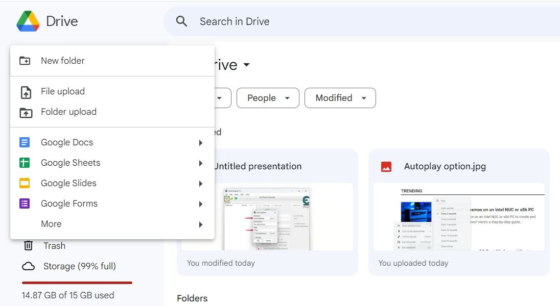The height and width of the screenshot is (306, 560).
Task: Select the Google Slides icon
Action: 24,183
